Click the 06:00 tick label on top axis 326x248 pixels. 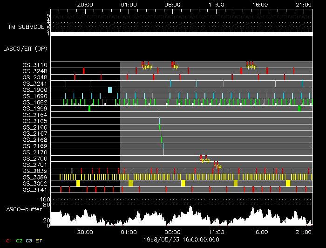(172, 4)
